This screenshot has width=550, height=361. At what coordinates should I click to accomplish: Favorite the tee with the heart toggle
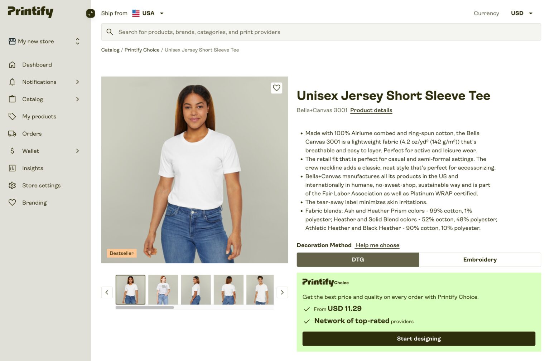[276, 88]
